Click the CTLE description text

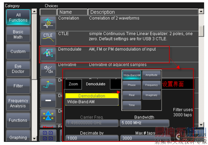click(x=141, y=36)
